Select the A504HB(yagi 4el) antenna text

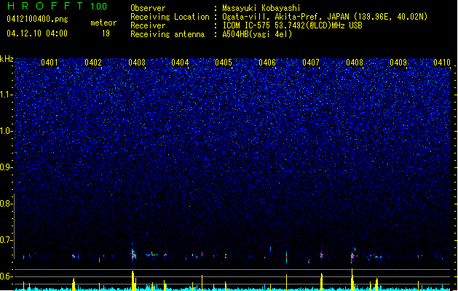coord(257,34)
